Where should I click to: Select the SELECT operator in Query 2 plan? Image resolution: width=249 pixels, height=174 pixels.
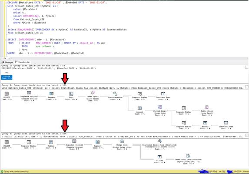7,96
